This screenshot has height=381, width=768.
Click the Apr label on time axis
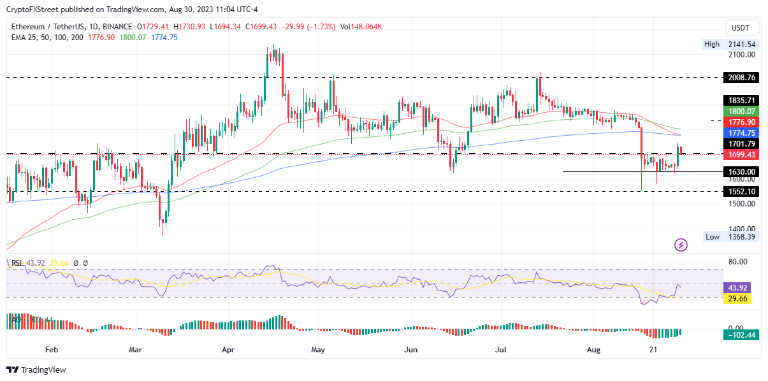click(x=228, y=350)
